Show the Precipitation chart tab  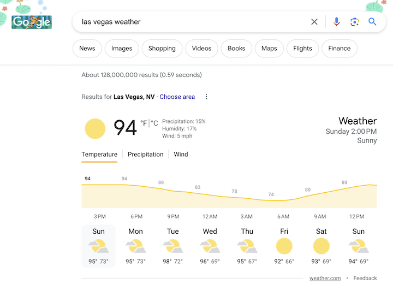pyautogui.click(x=145, y=154)
